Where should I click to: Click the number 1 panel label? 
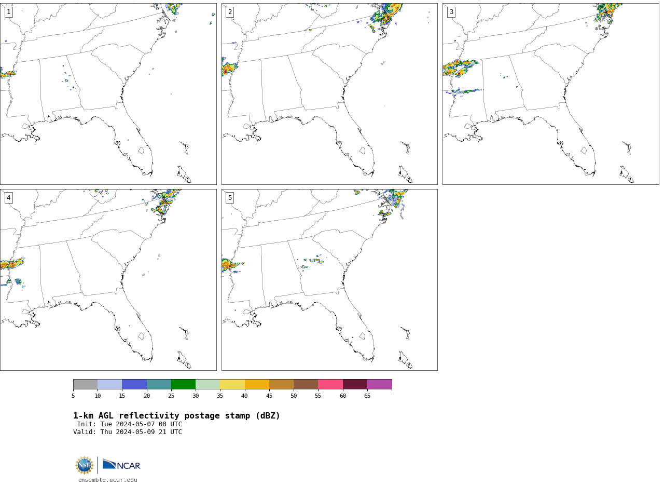(x=8, y=12)
